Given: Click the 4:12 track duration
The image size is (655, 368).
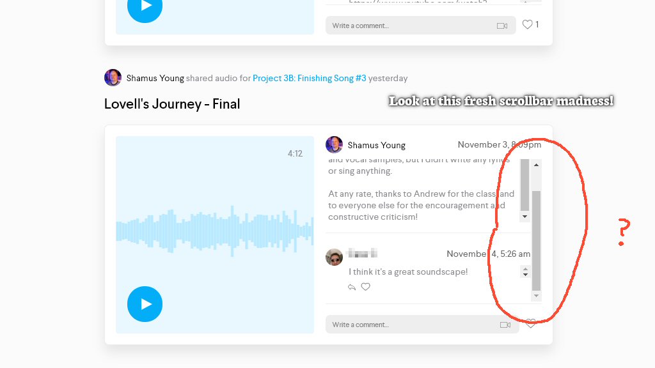Looking at the screenshot, I should (x=295, y=153).
